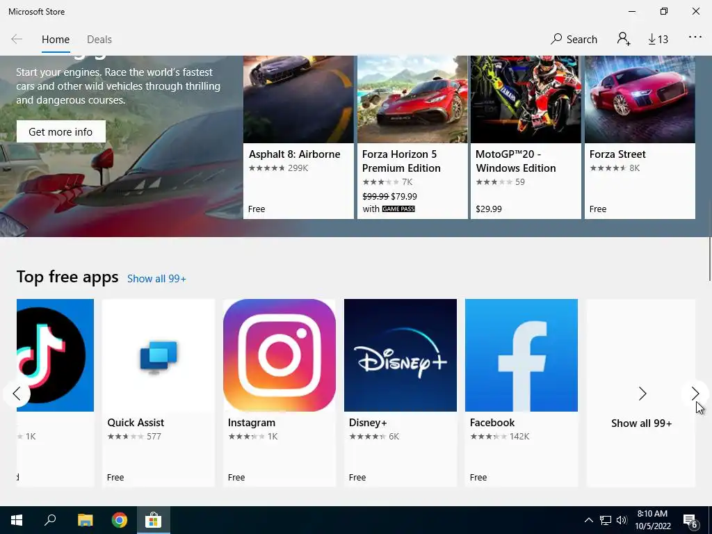Open the Forza Street game thumbnail
This screenshot has width=712, height=534.
click(640, 99)
